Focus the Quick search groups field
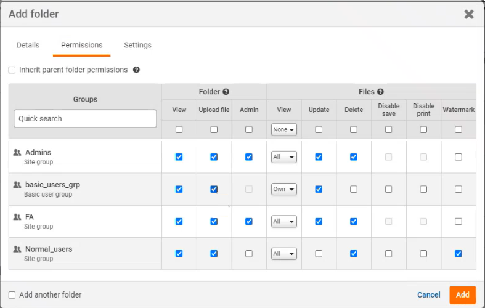Image resolution: width=485 pixels, height=308 pixels. (85, 118)
